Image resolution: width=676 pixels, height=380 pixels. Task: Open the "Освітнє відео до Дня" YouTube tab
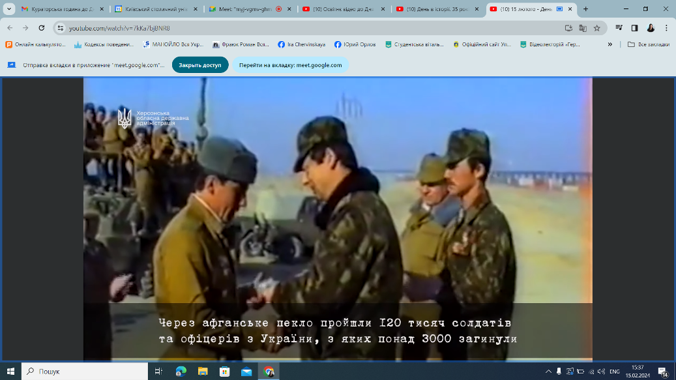point(344,8)
